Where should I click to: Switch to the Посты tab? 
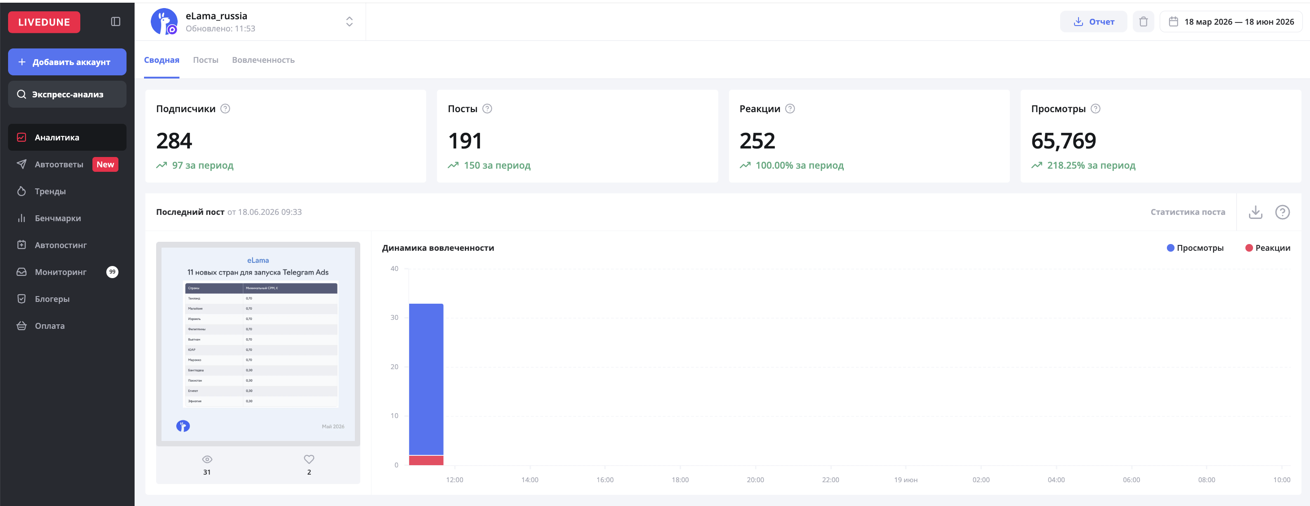point(205,60)
